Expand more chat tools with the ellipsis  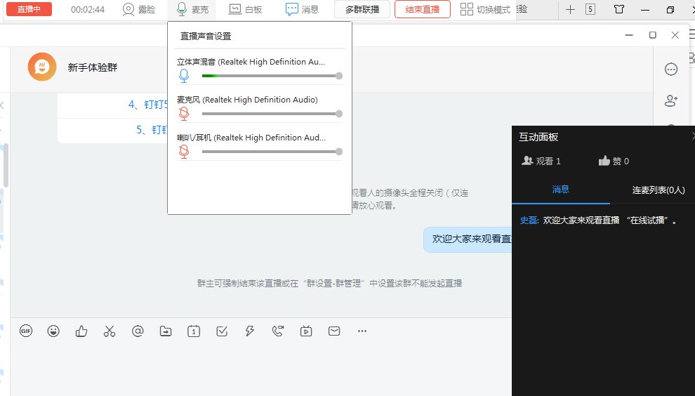point(362,331)
